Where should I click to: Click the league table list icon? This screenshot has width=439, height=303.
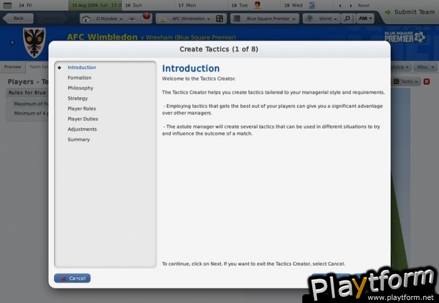[x=237, y=19]
